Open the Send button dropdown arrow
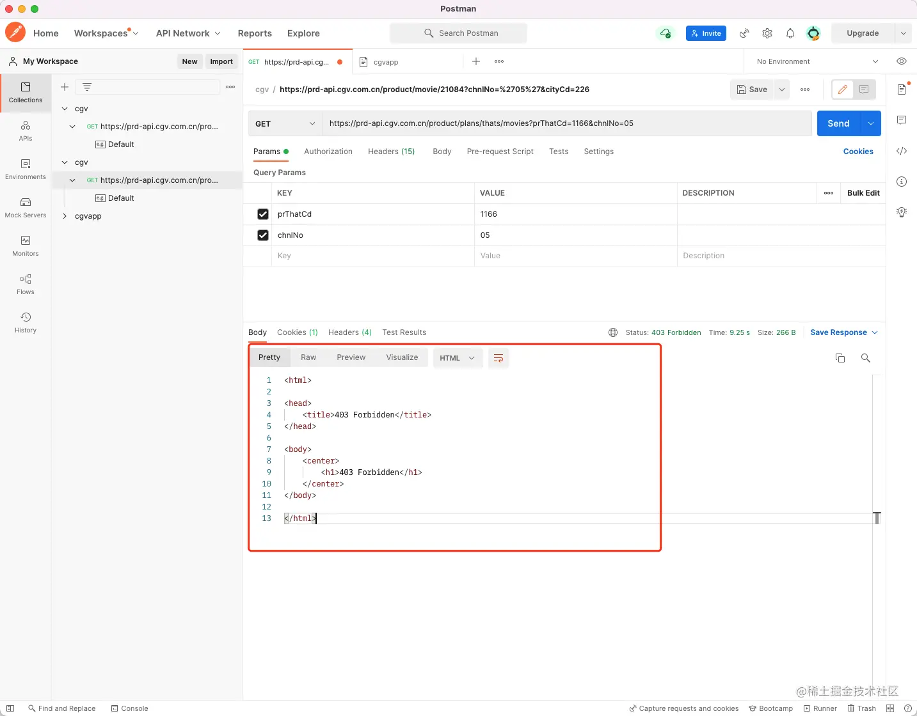The height and width of the screenshot is (716, 917). (x=871, y=123)
